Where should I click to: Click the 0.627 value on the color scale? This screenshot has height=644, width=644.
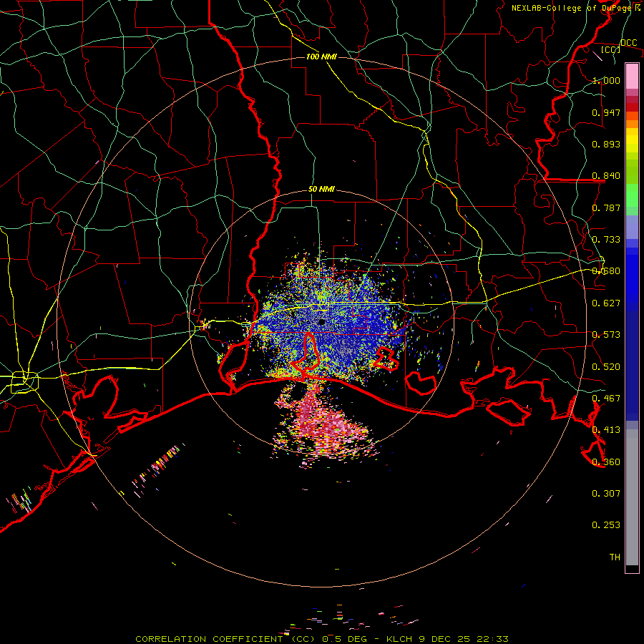coord(606,303)
